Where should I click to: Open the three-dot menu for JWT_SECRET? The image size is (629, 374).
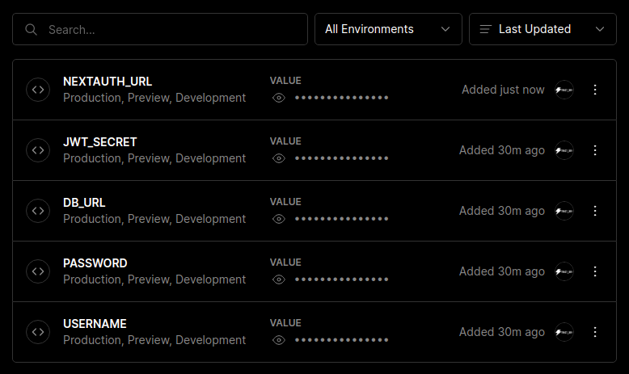pyautogui.click(x=595, y=150)
